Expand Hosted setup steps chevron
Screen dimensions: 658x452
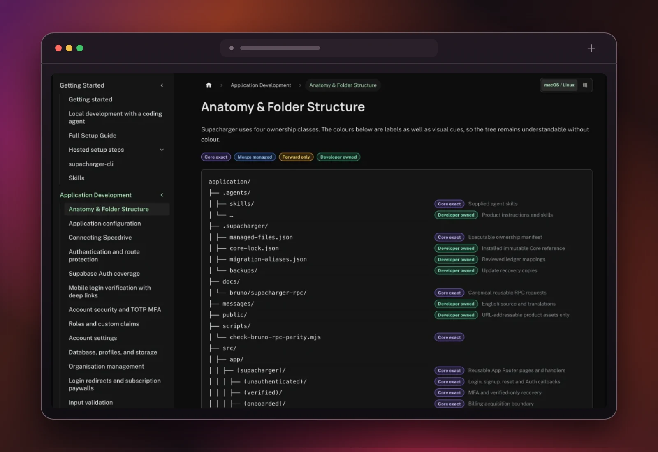(x=162, y=150)
